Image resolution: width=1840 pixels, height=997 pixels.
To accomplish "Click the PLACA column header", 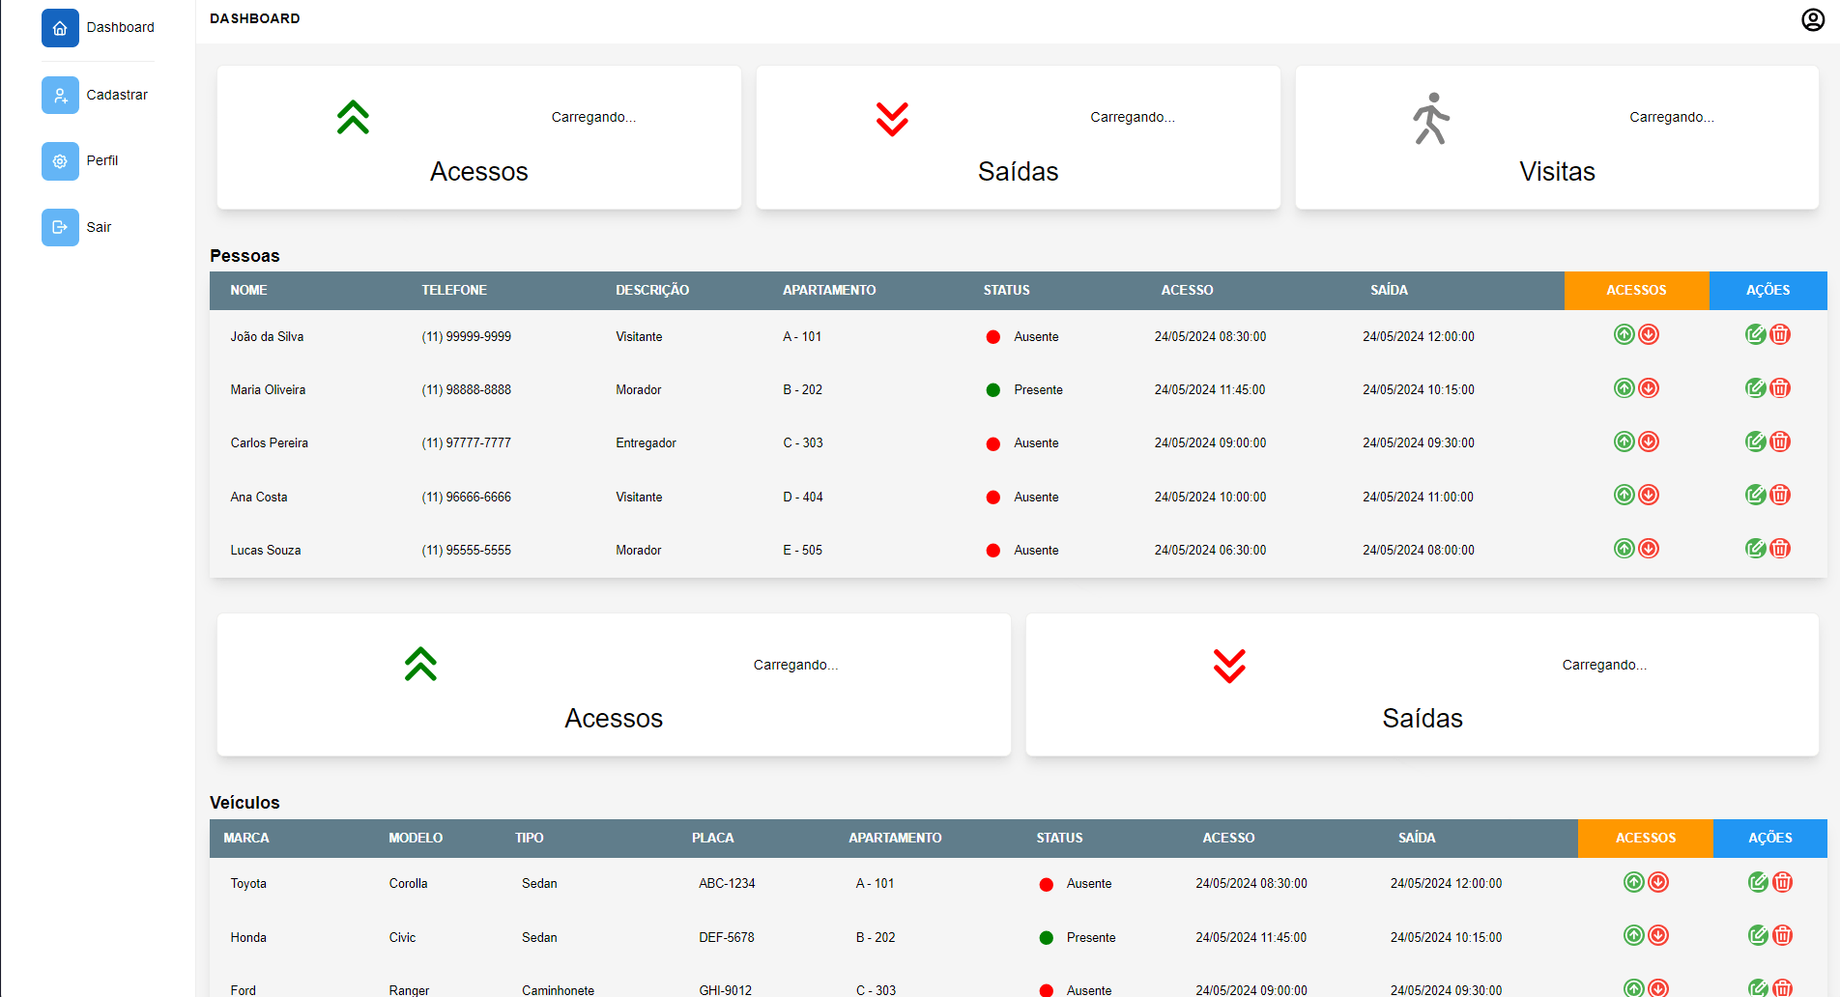I will (713, 839).
